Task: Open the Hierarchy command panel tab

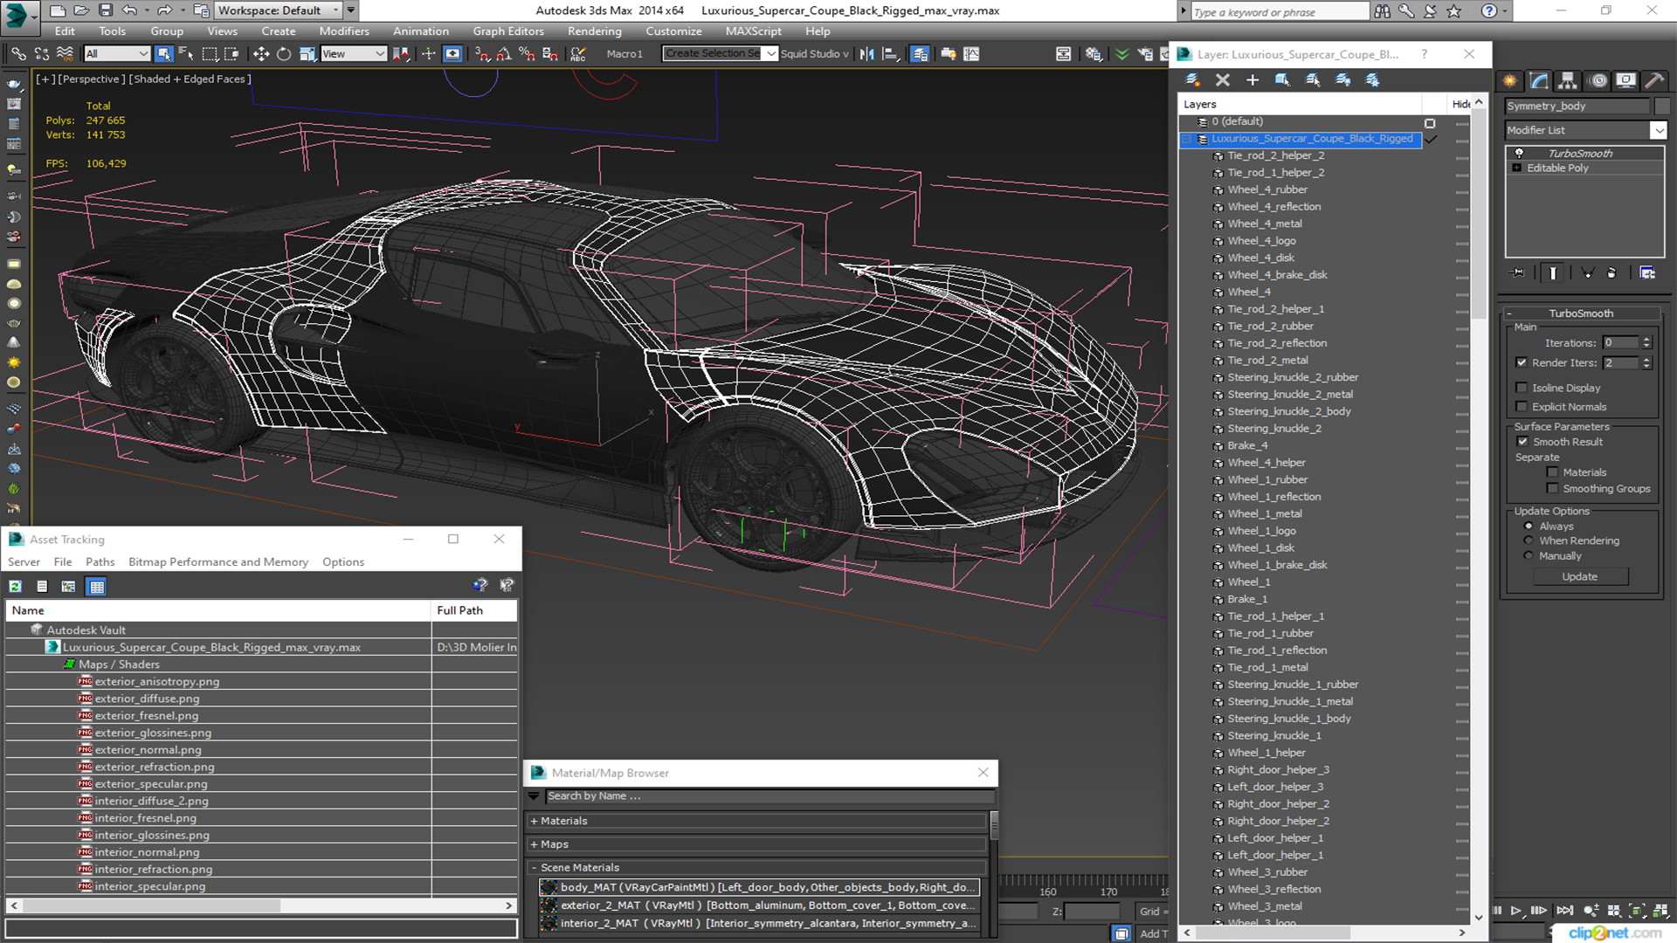Action: point(1568,80)
